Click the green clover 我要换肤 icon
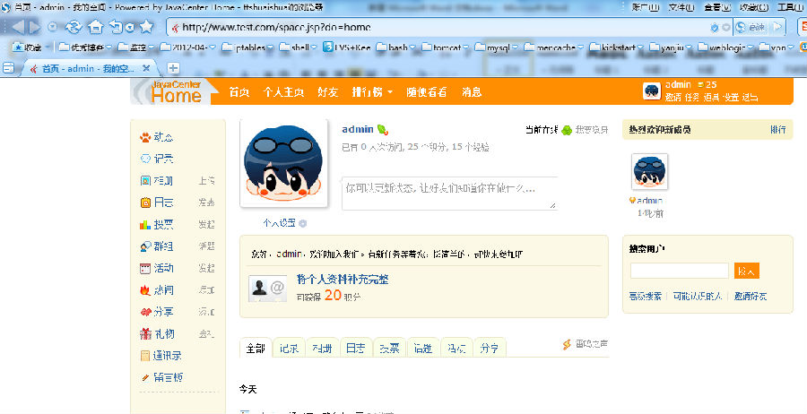The width and height of the screenshot is (807, 414). [567, 130]
